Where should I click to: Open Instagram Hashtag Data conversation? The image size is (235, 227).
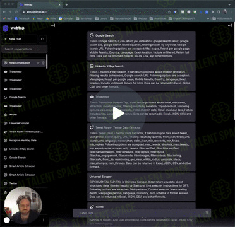[x=23, y=141]
